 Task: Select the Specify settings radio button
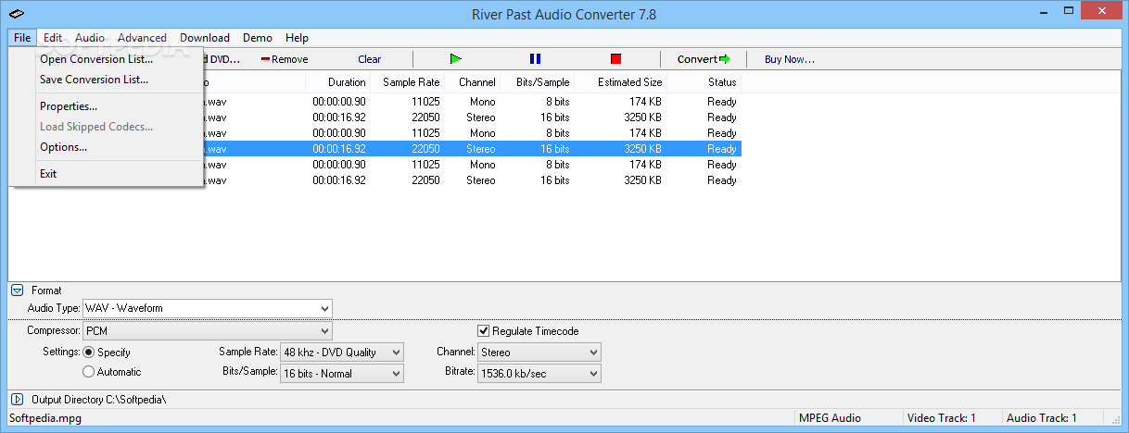point(89,352)
